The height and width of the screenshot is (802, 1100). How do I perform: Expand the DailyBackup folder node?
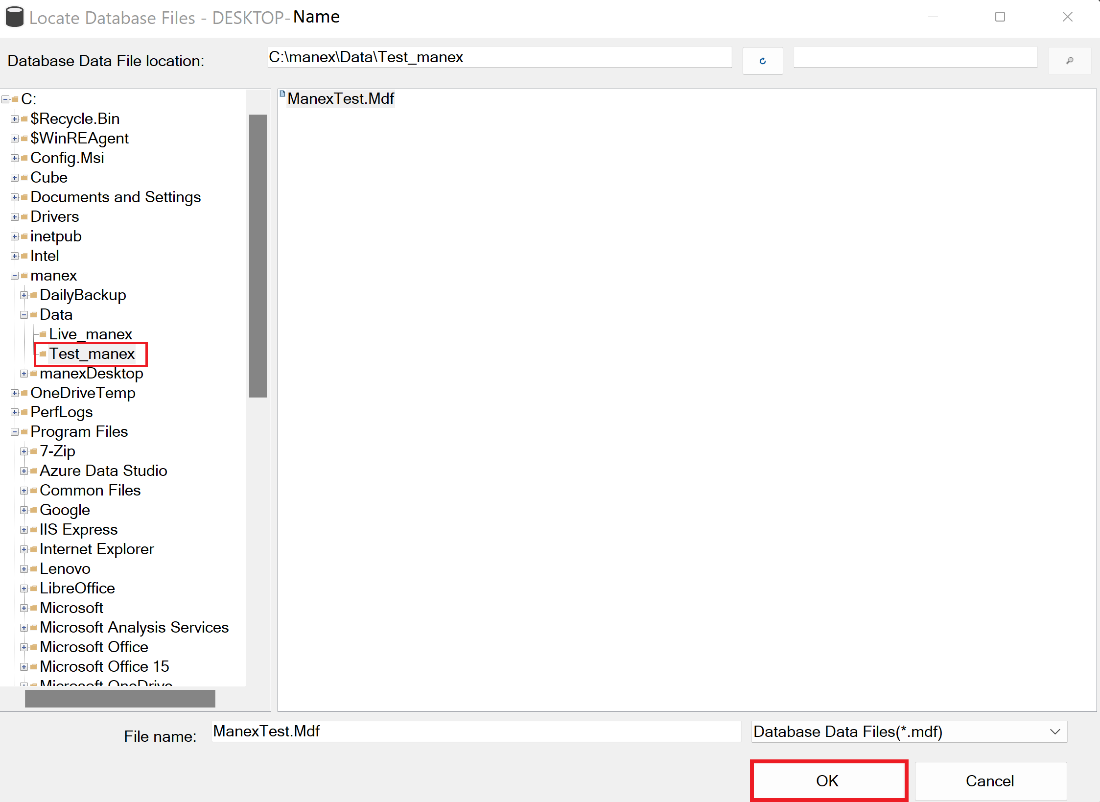coord(24,295)
